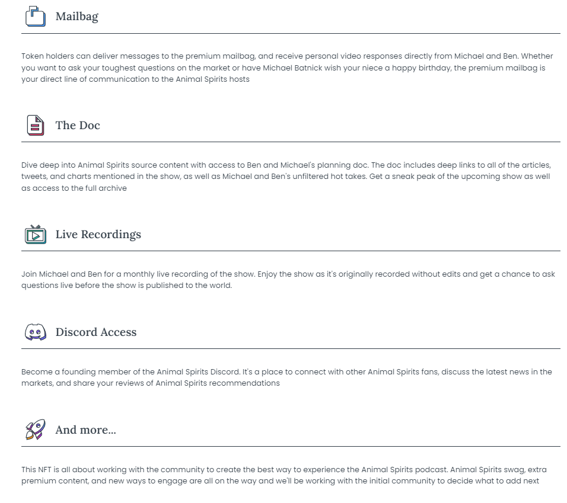Click the Mailbag folder icon
The image size is (567, 503).
point(36,16)
